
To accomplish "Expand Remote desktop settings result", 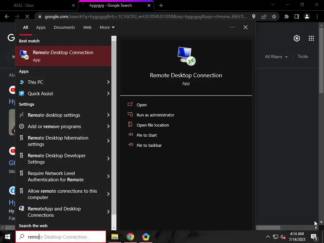I will (x=108, y=115).
